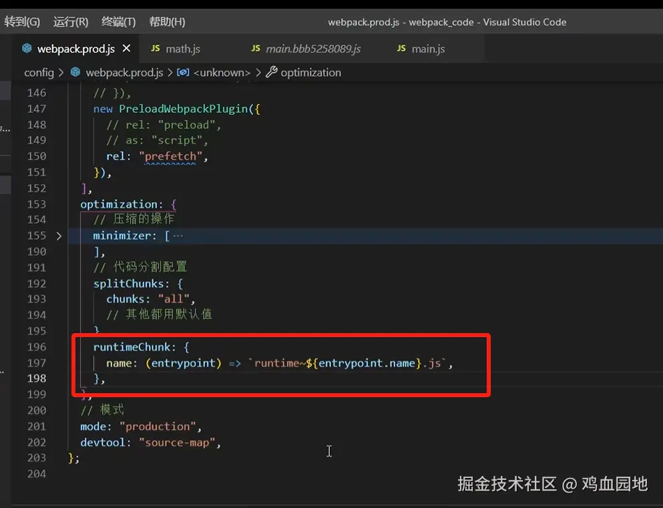Click line number 204
The width and height of the screenshot is (663, 508).
point(36,474)
